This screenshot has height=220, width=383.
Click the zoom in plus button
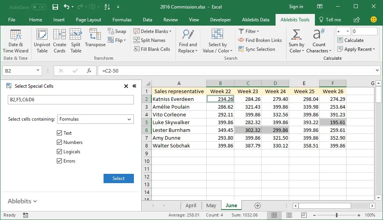[358, 215]
